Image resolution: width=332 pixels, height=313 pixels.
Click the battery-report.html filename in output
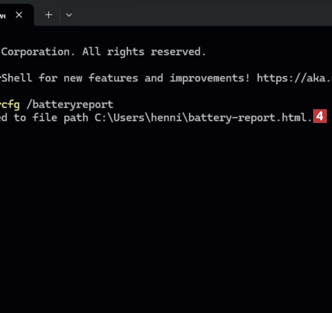coord(250,117)
